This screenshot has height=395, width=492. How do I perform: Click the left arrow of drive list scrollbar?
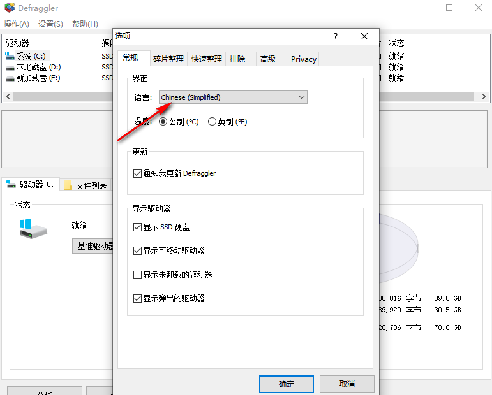tap(8, 96)
